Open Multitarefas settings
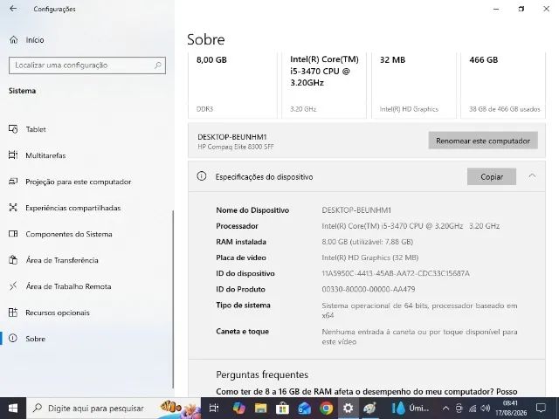The height and width of the screenshot is (419, 559). pyautogui.click(x=45, y=155)
